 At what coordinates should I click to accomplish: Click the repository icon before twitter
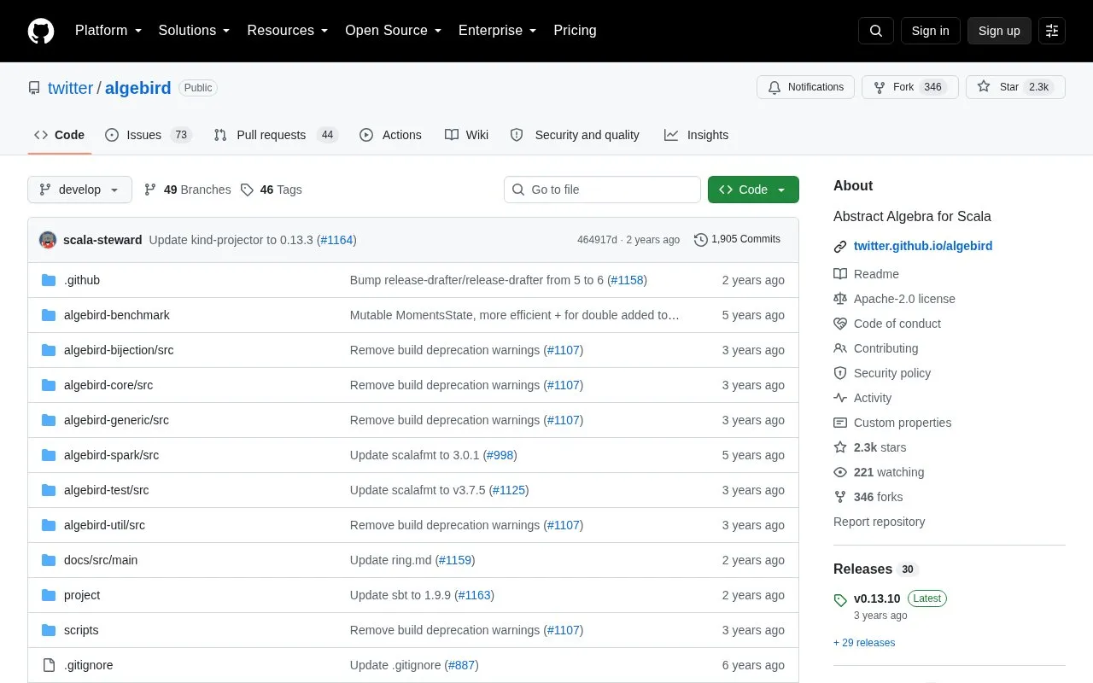[x=34, y=88]
